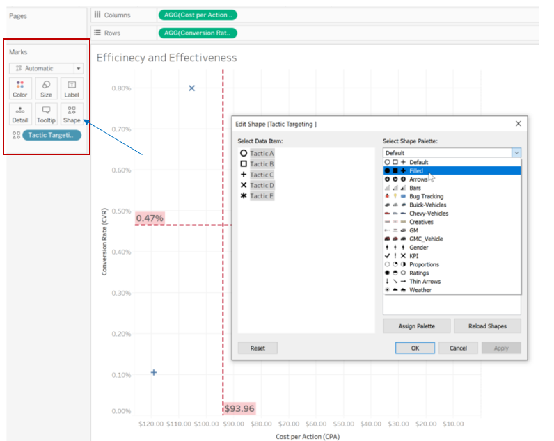The width and height of the screenshot is (554, 441).
Task: Choose the Ratings shape palette
Action: pos(452,273)
